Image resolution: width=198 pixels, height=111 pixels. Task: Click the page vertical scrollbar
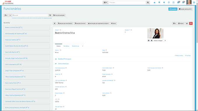[197, 23]
